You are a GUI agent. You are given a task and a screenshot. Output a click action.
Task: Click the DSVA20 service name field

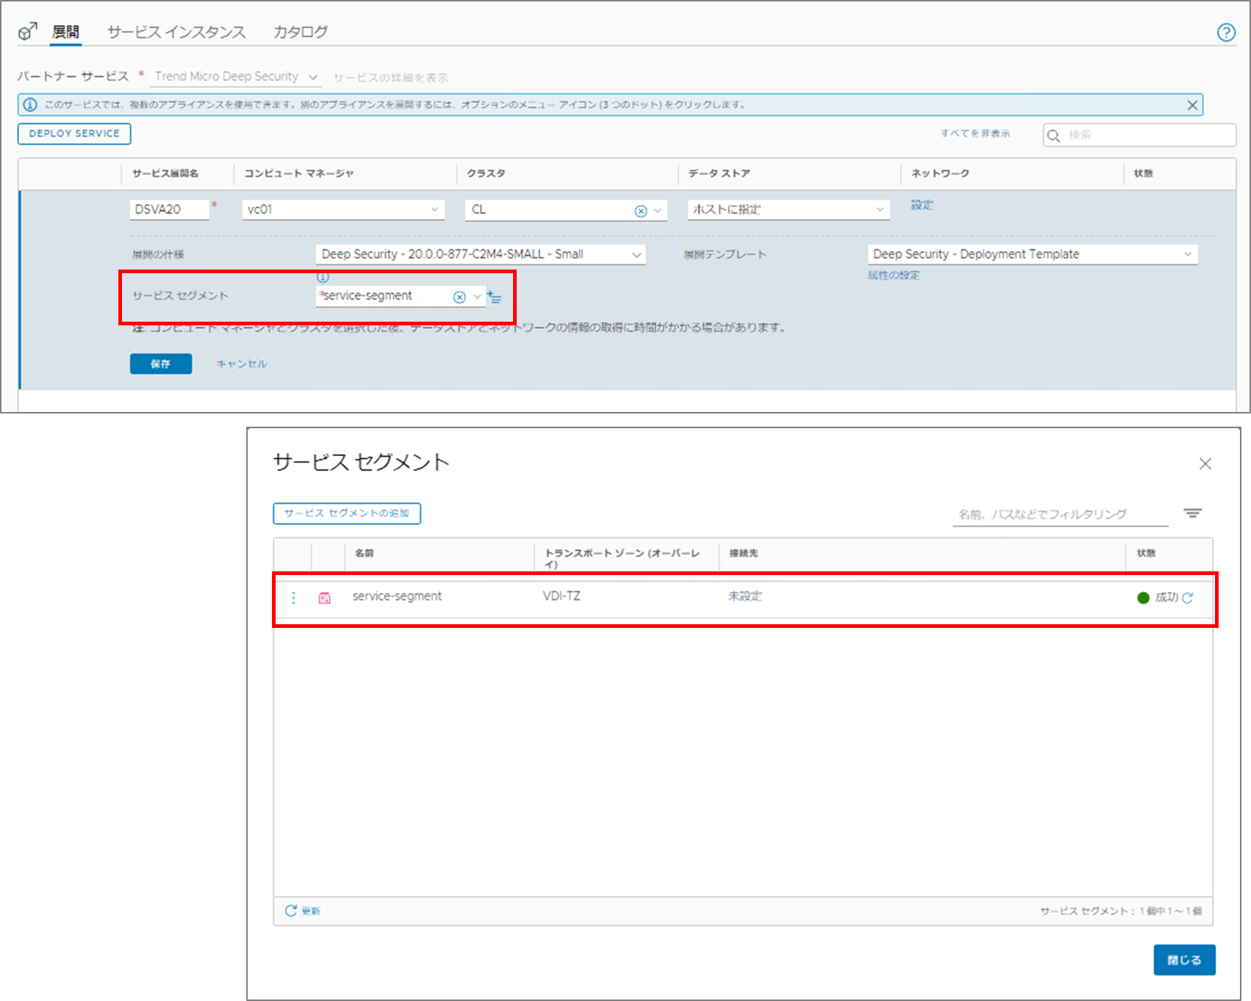(x=169, y=210)
